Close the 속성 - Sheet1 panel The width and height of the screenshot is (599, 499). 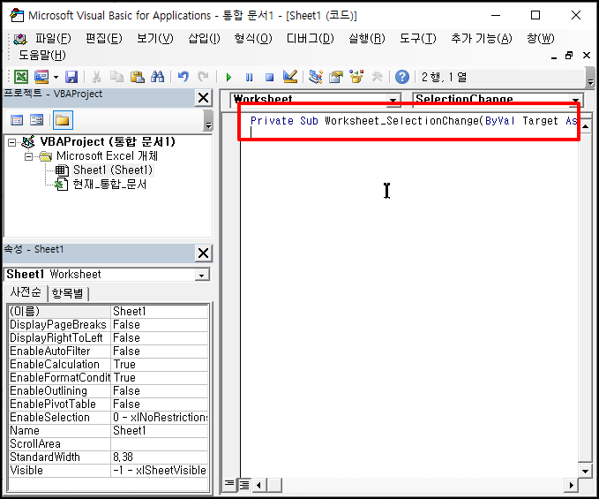(203, 253)
